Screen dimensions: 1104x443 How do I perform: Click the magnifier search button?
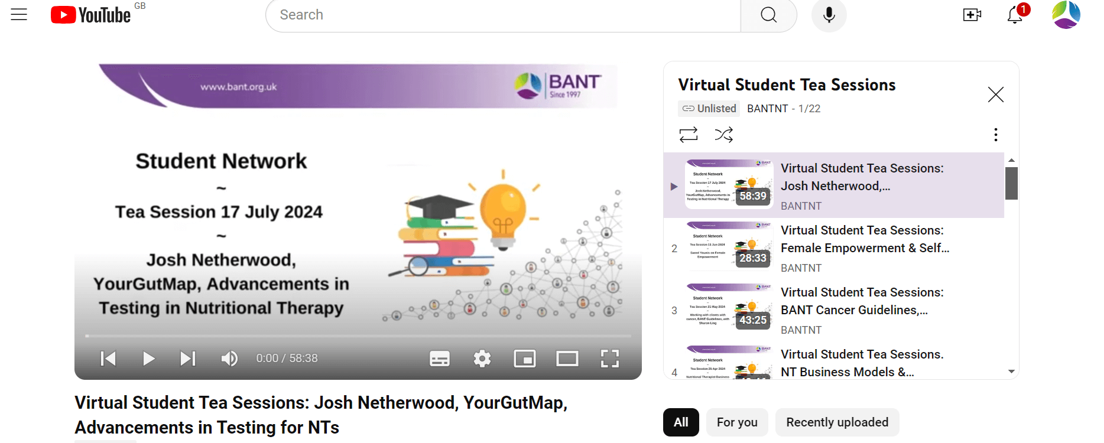click(x=768, y=15)
